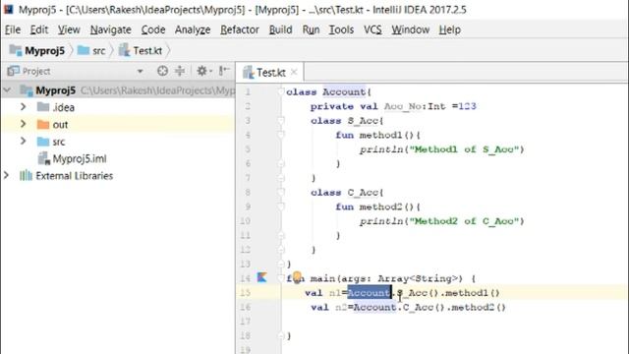The height and width of the screenshot is (354, 629).
Task: Expand the src folder
Action: [24, 142]
